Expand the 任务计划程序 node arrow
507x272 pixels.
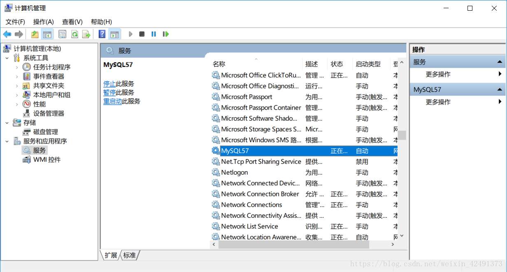coord(16,67)
